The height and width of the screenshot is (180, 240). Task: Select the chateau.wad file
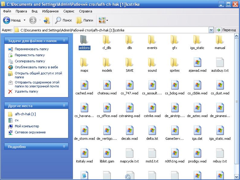tap(107, 87)
